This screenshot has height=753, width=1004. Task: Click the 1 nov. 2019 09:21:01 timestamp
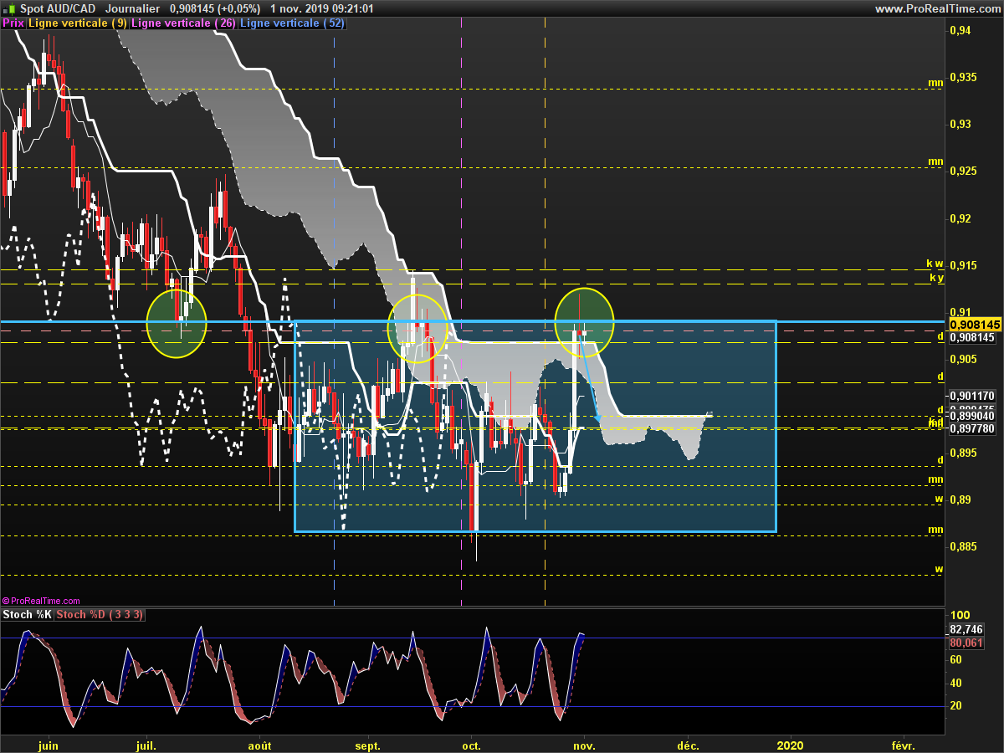click(322, 8)
